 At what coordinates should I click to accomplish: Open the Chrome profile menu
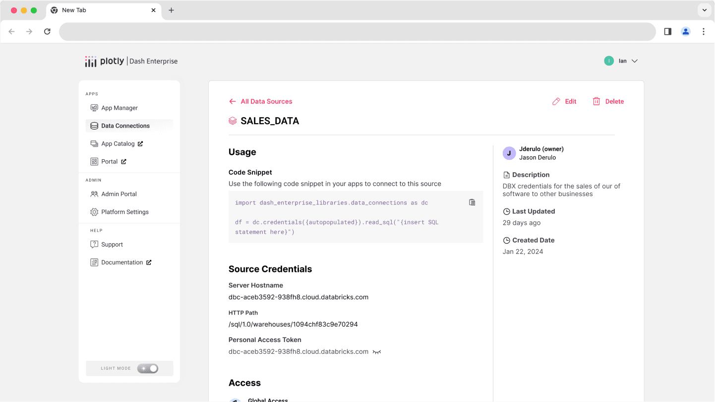pyautogui.click(x=686, y=31)
